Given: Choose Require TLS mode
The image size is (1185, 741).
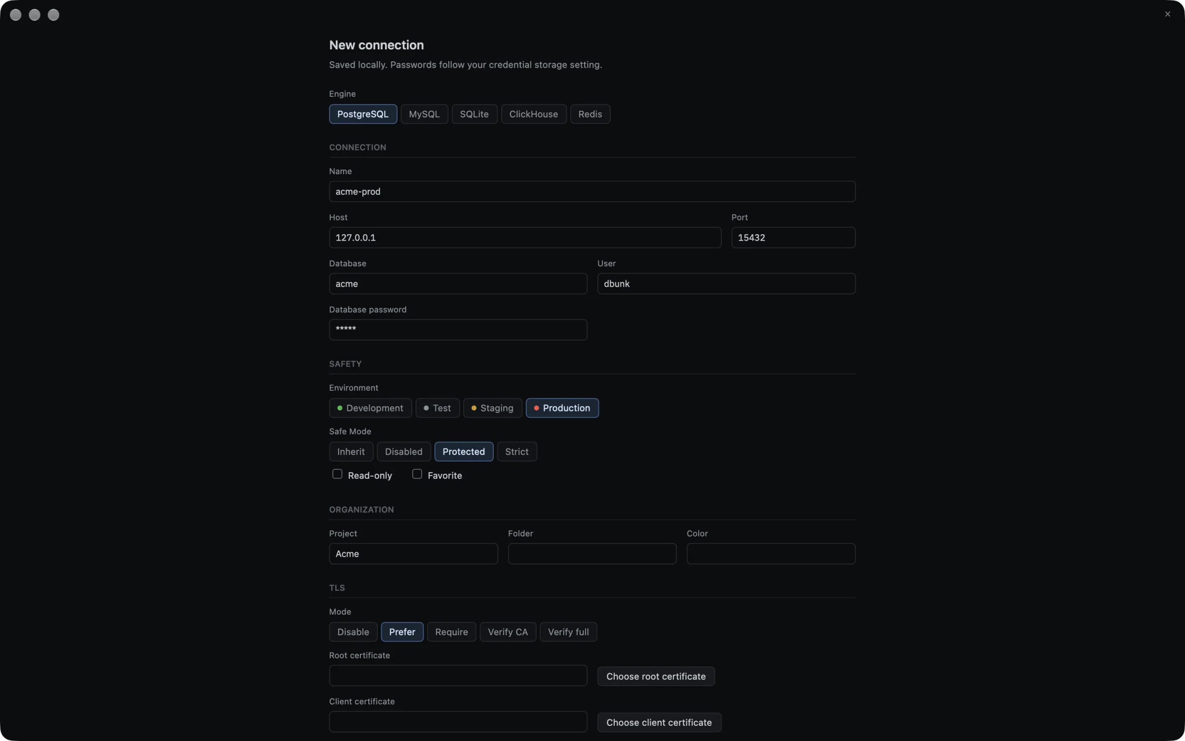Looking at the screenshot, I should pos(451,632).
